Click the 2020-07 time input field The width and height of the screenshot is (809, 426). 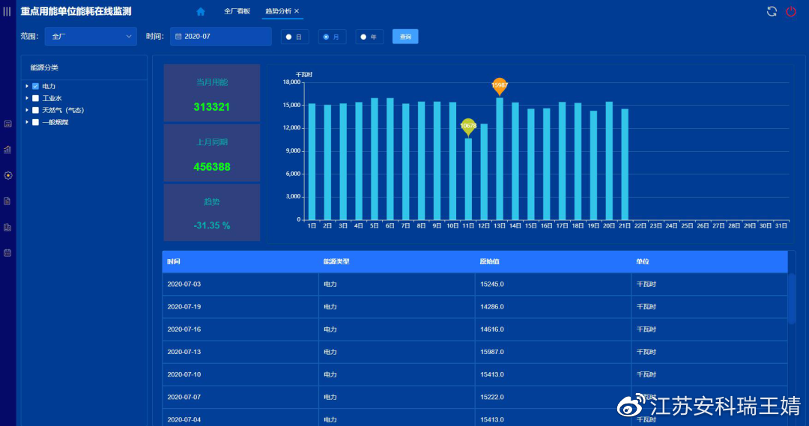tap(221, 37)
